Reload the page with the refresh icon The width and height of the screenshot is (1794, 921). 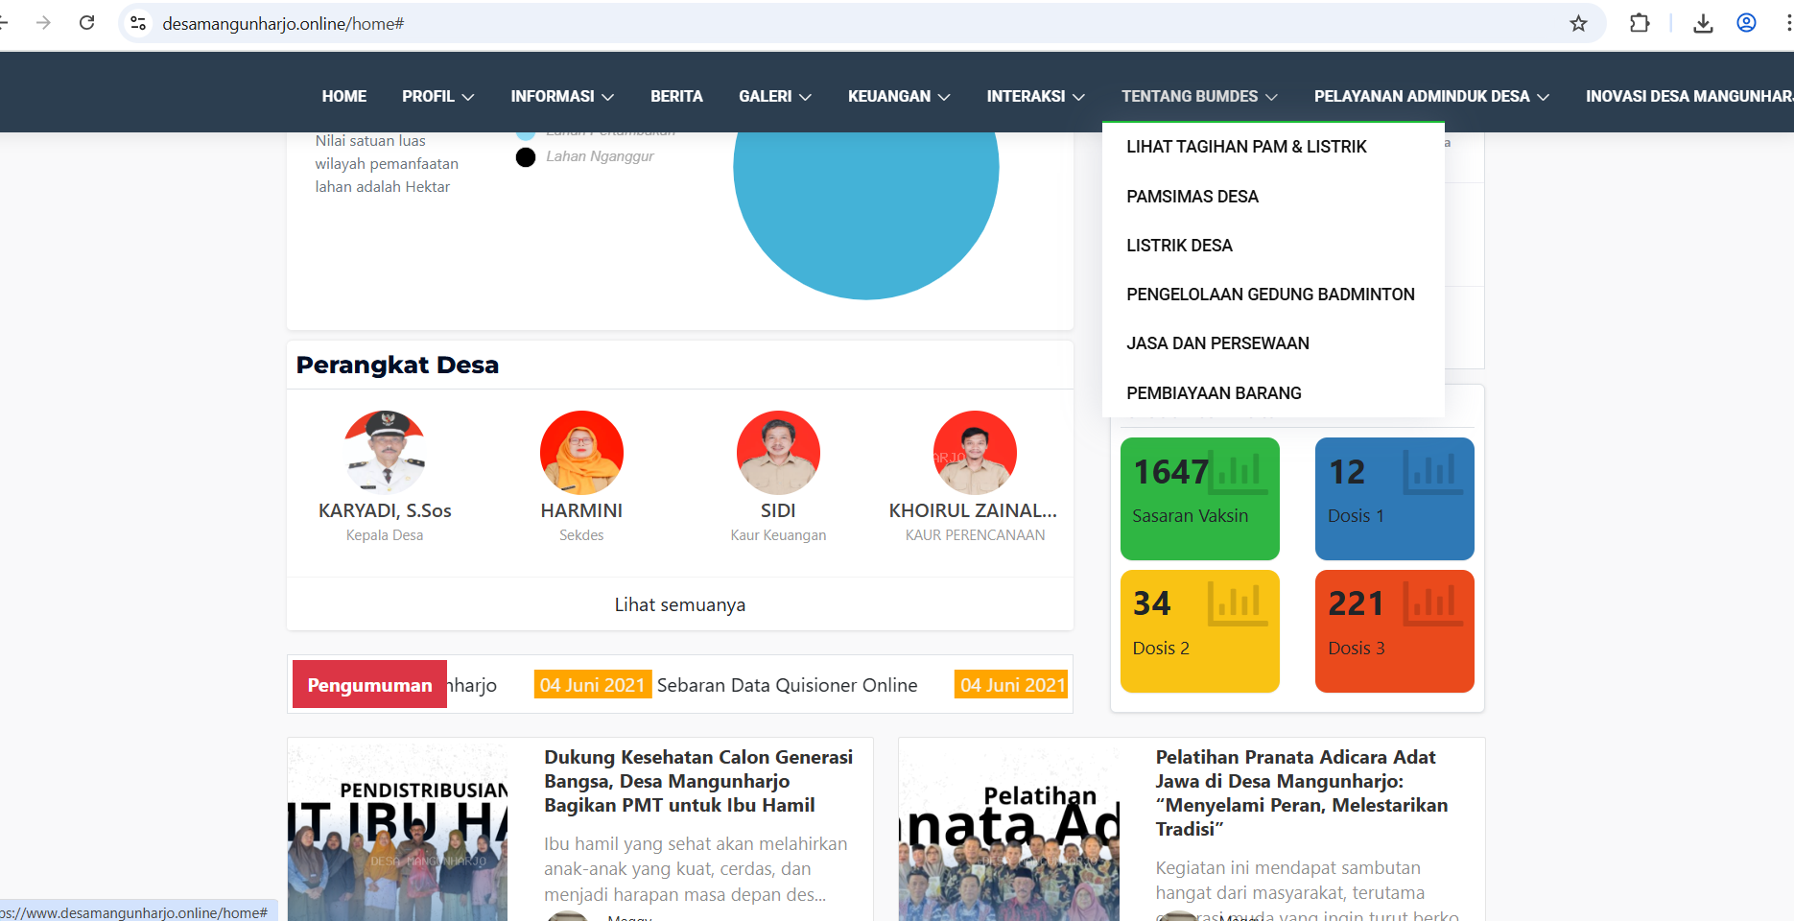pyautogui.click(x=87, y=23)
